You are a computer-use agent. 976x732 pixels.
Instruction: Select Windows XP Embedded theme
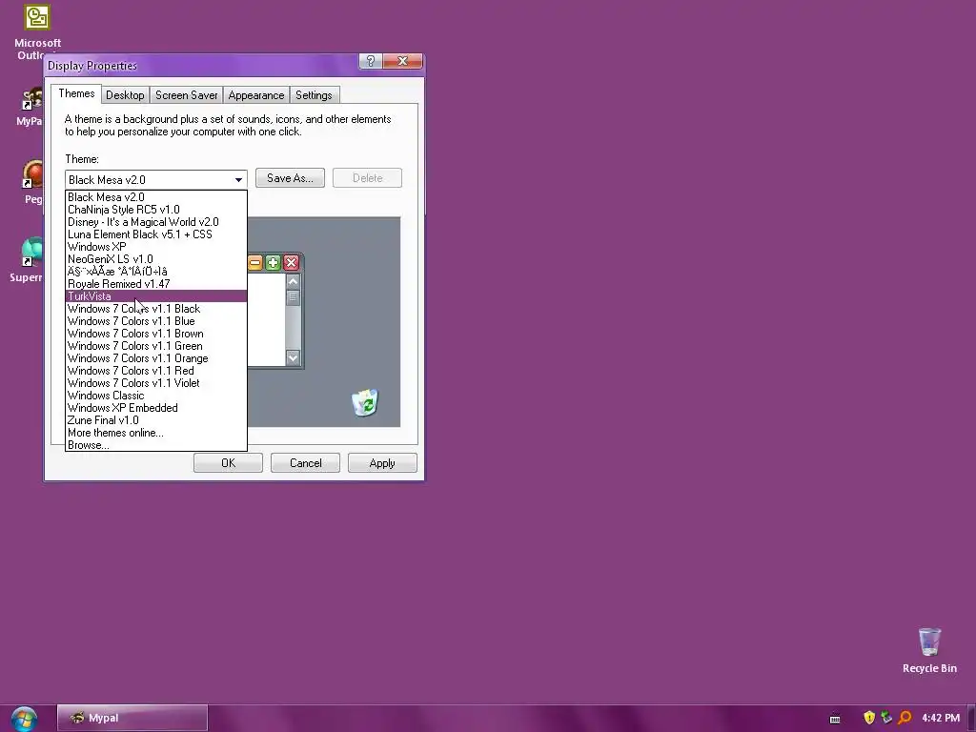tap(156, 408)
